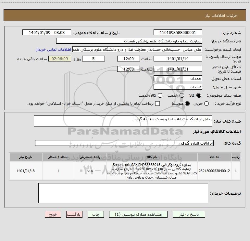Click the quantity cell showing 1

pos(58,171)
